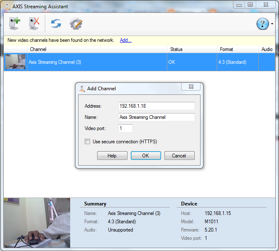Click the Host value 192.168.1.15
The height and width of the screenshot is (251, 279).
tap(218, 213)
